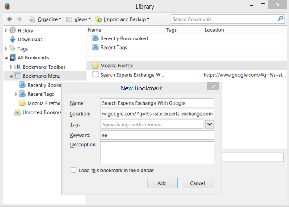Click the Bookmarks Toolbar icon

17,67
